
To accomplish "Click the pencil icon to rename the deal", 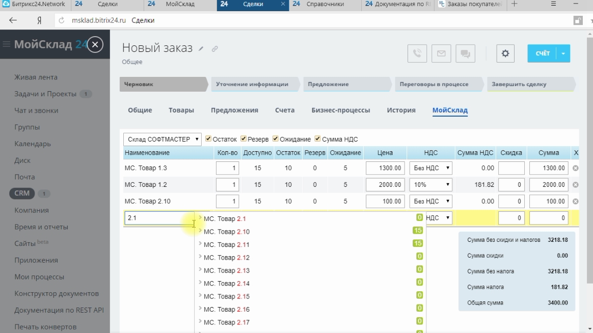I will (x=201, y=49).
